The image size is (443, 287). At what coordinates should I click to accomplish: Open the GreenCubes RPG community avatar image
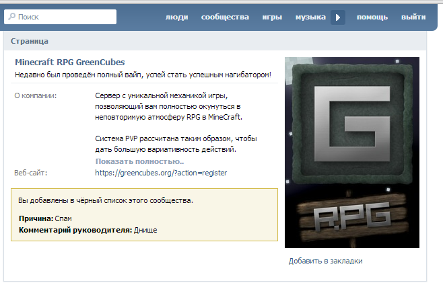coord(352,153)
